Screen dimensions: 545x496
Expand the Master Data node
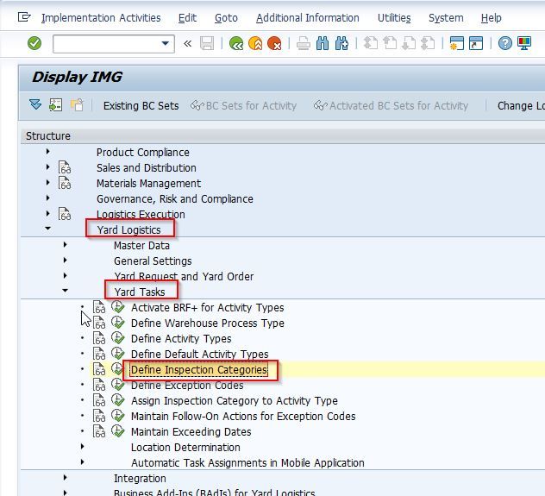(65, 245)
